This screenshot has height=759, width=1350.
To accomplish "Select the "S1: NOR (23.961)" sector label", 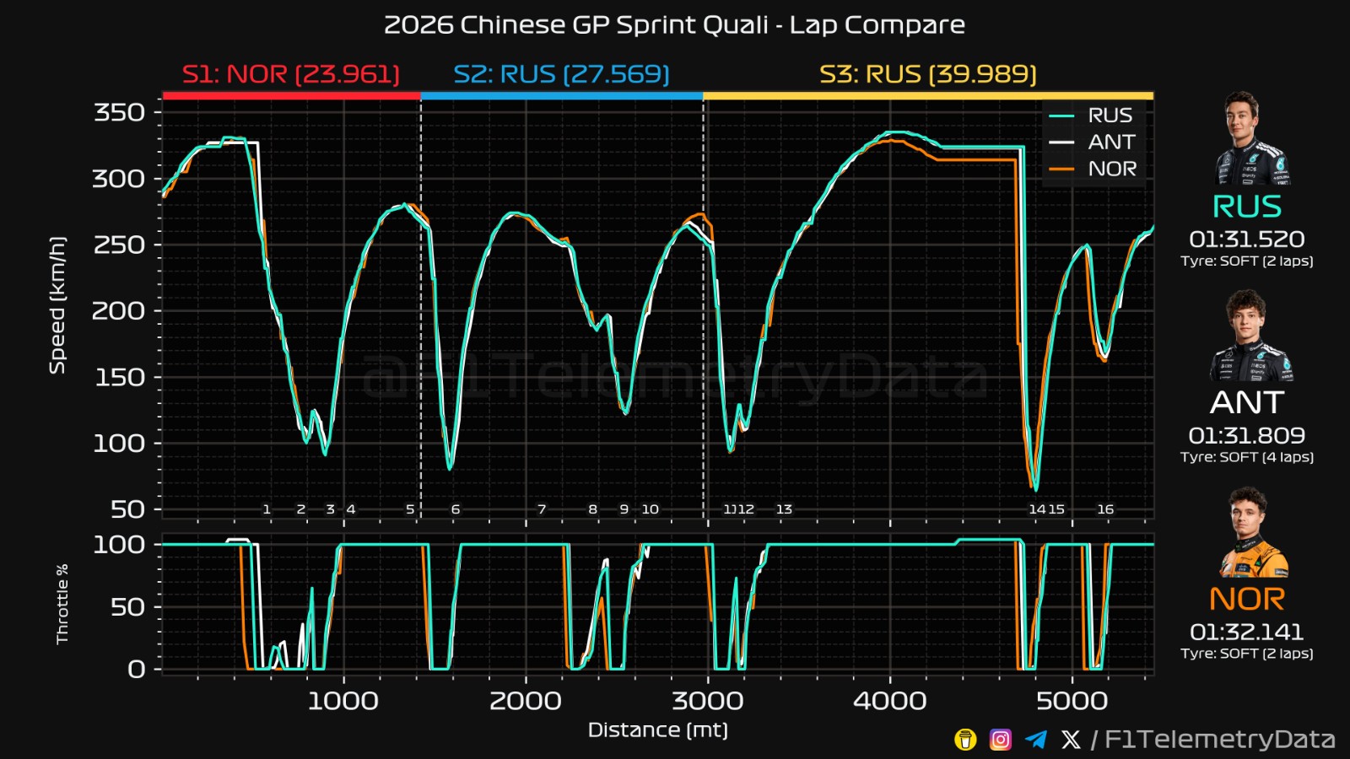I will click(x=291, y=74).
